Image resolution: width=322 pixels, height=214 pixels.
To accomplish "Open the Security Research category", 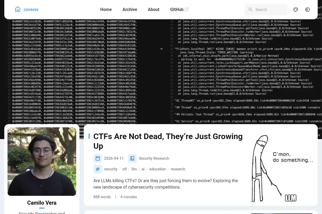I will point(154,158).
